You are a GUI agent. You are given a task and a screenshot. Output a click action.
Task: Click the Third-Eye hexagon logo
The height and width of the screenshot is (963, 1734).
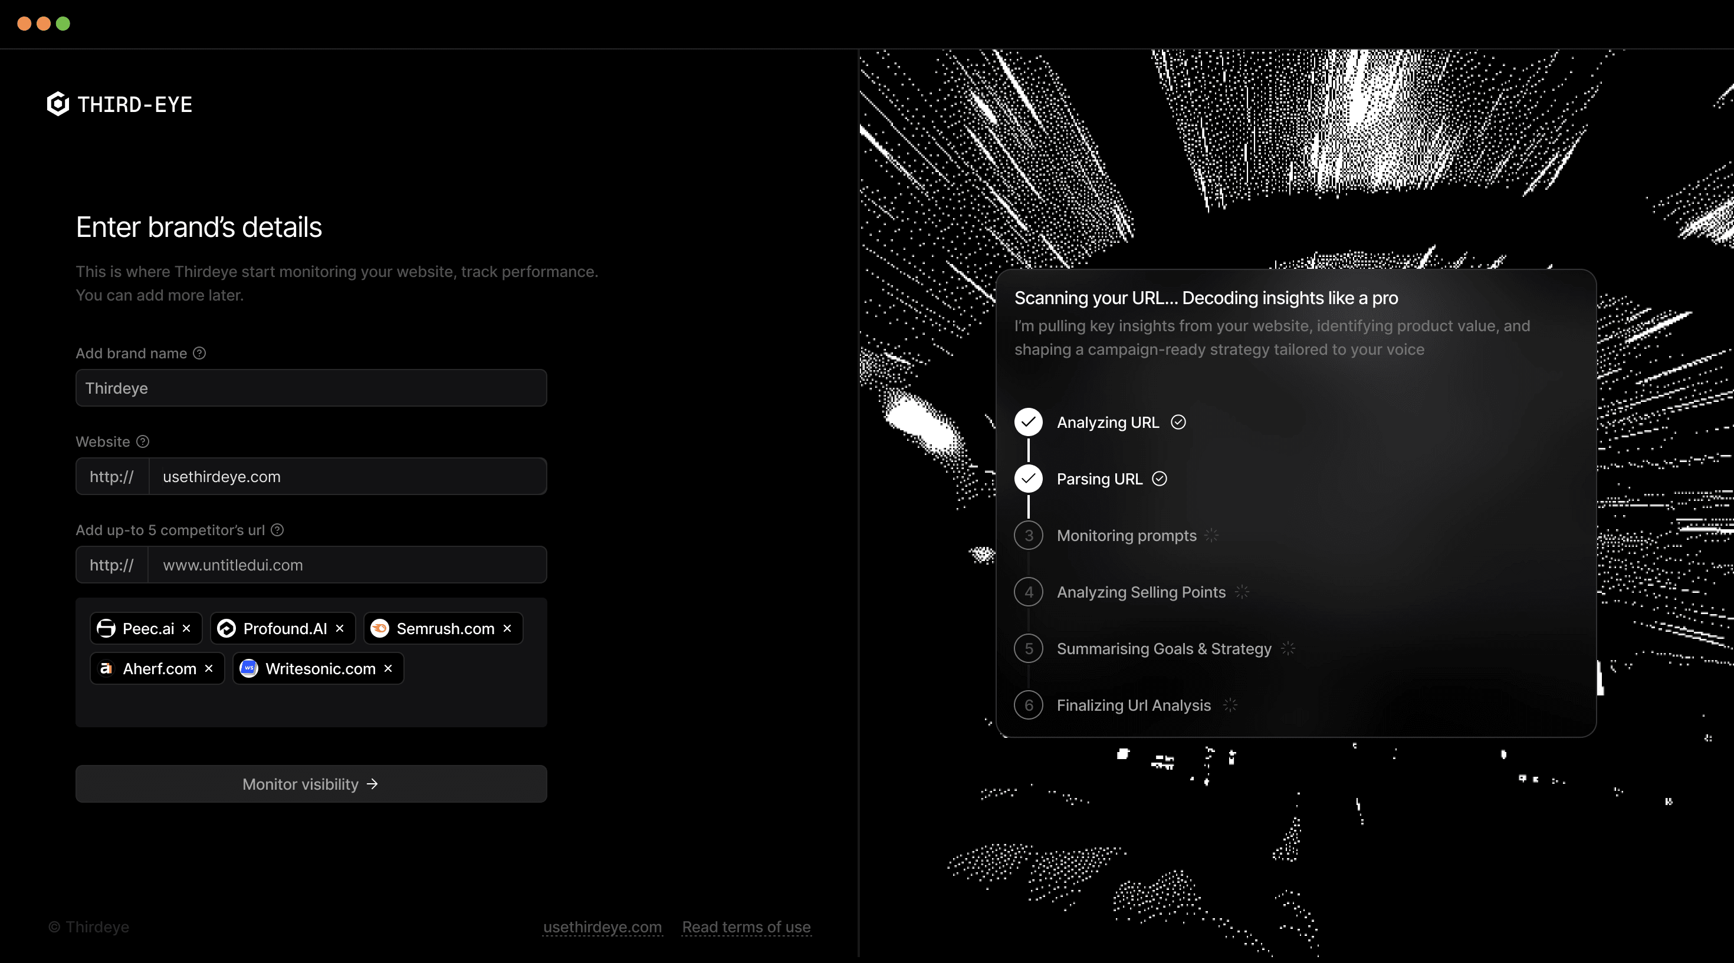[x=58, y=104]
